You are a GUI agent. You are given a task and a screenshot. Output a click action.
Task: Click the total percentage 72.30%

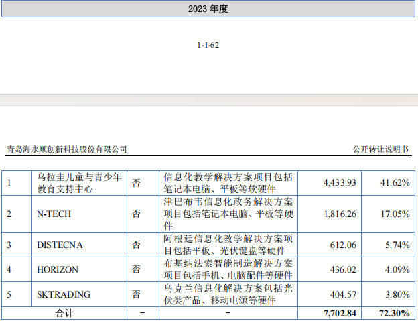point(395,313)
